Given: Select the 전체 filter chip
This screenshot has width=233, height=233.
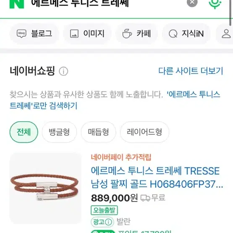Looking at the screenshot, I should pyautogui.click(x=24, y=132).
